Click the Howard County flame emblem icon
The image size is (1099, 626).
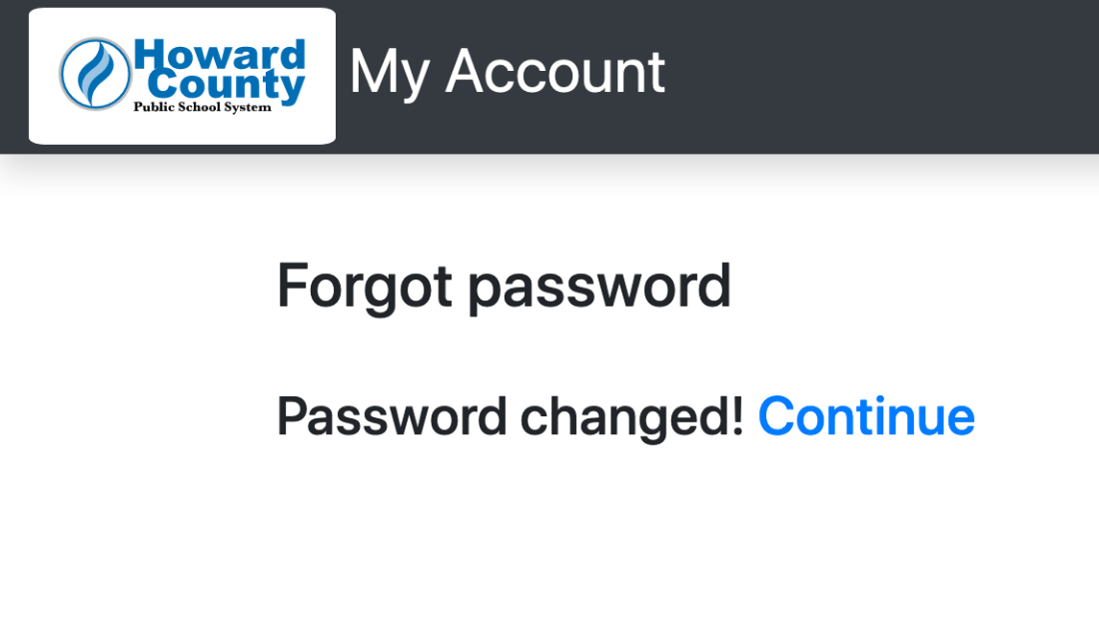95,74
